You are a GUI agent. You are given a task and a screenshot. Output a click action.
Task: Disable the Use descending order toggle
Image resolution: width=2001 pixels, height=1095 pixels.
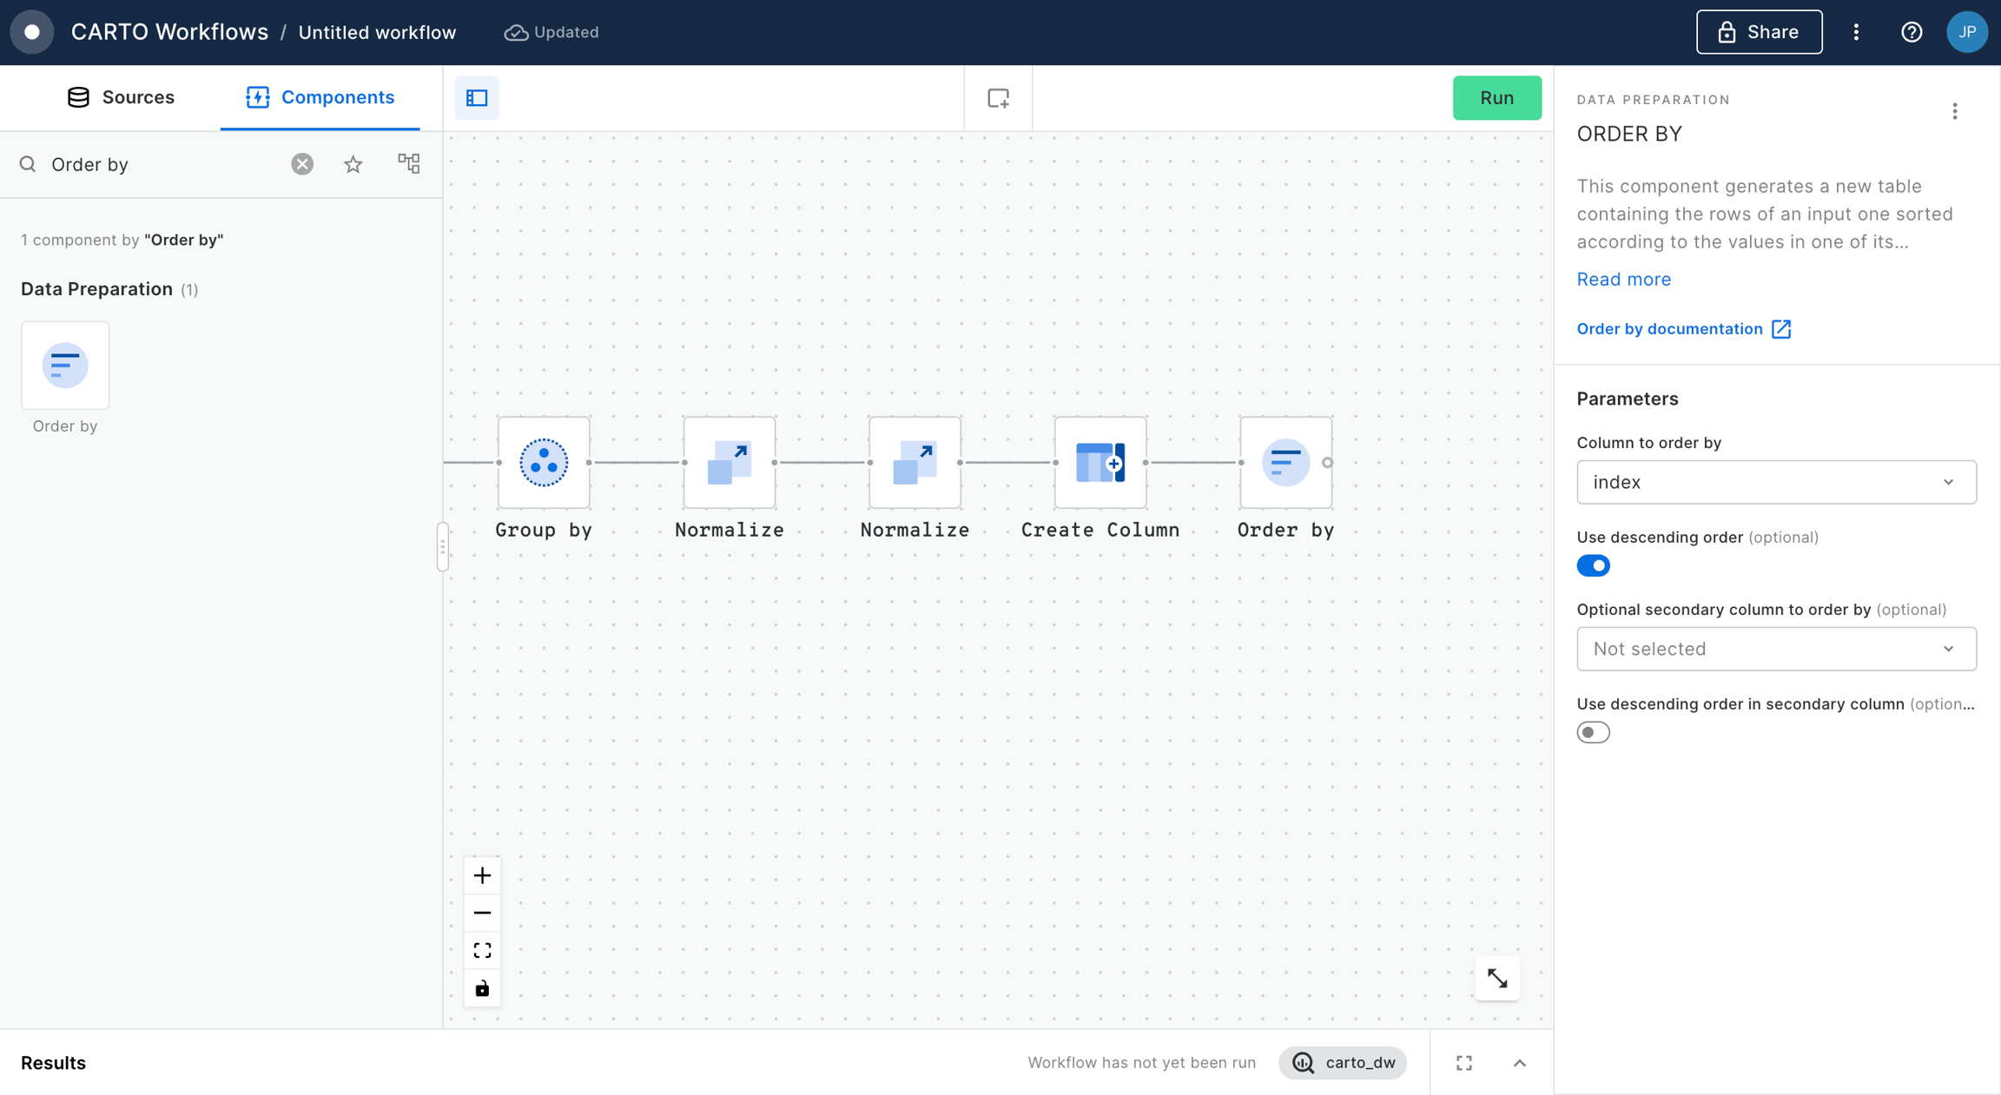pos(1593,565)
